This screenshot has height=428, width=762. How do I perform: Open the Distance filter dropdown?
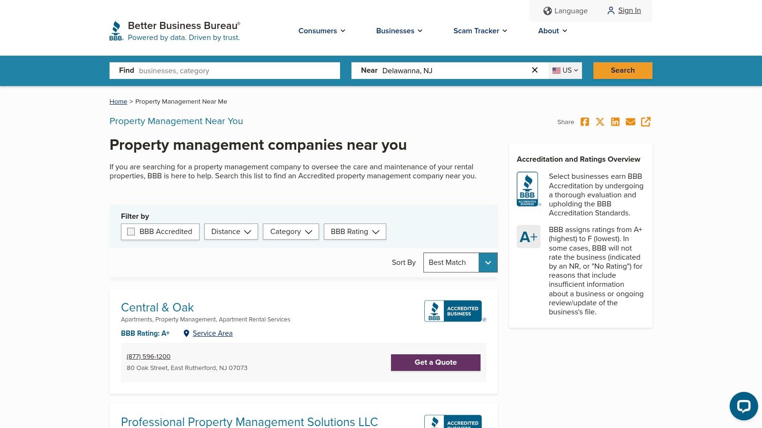pos(231,232)
